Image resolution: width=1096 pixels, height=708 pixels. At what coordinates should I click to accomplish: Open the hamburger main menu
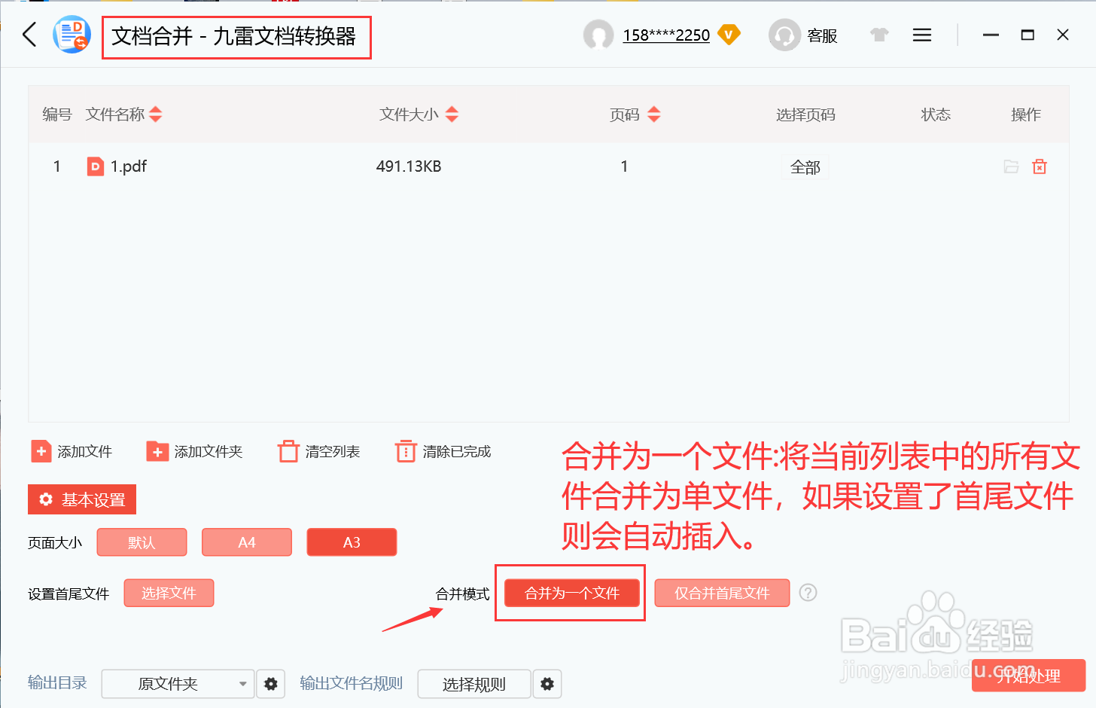[922, 35]
